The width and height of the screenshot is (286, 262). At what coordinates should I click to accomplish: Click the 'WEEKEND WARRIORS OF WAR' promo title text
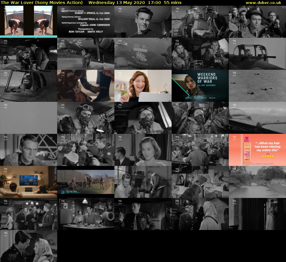pos(207,78)
